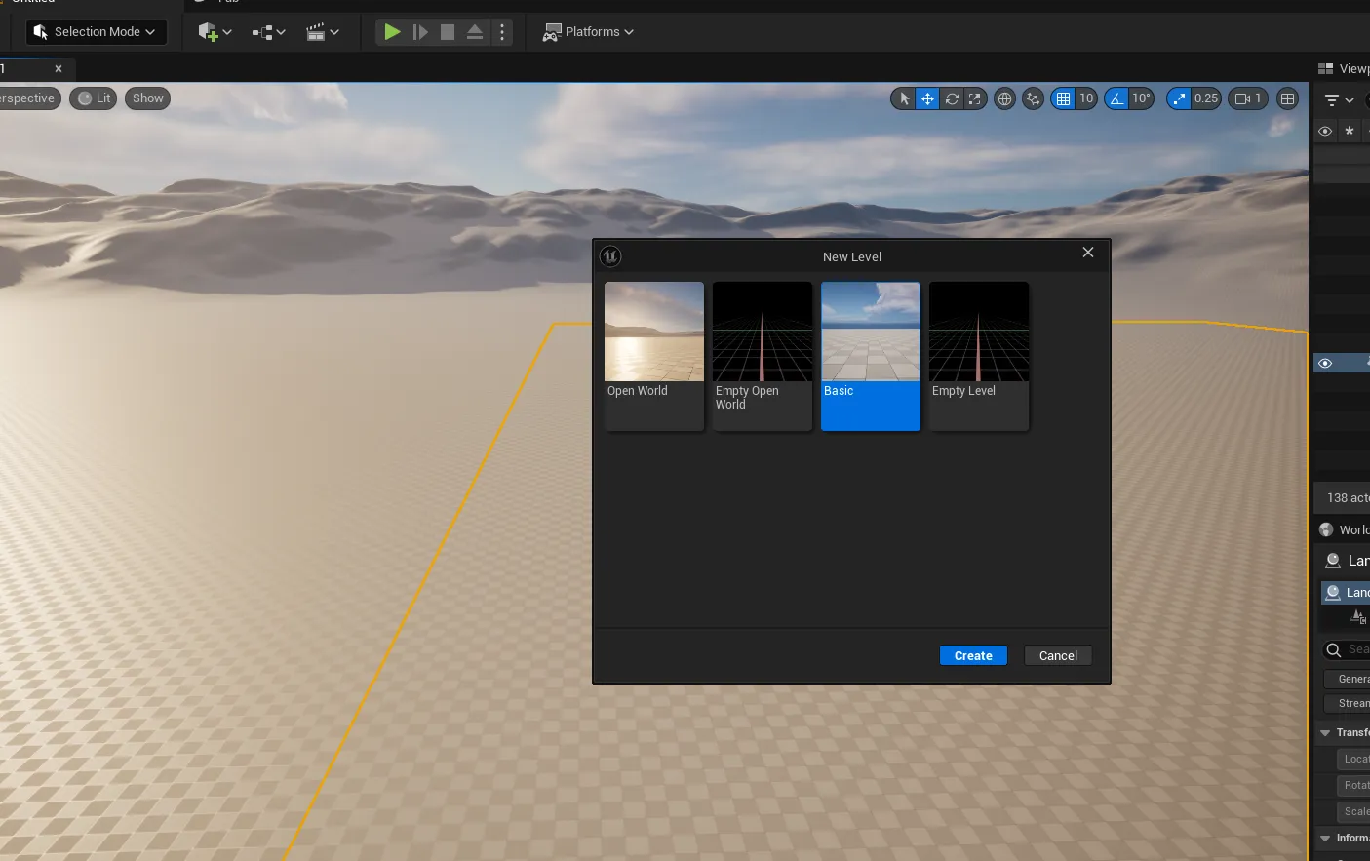Screen dimensions: 1370x861
Task: Select the Basic level template
Action: click(x=871, y=356)
